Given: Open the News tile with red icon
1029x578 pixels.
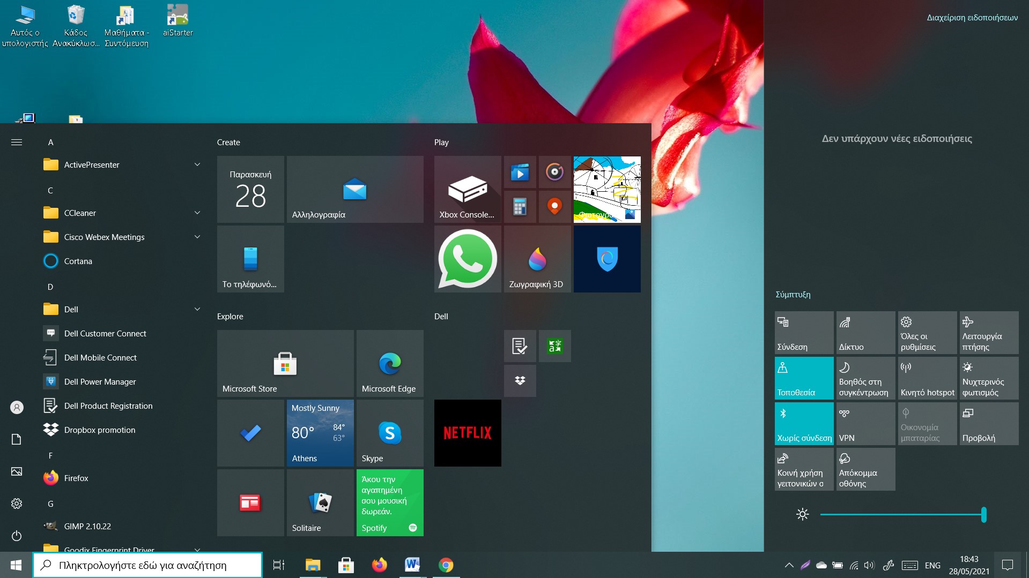Looking at the screenshot, I should (x=250, y=502).
